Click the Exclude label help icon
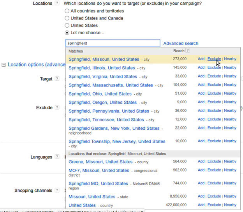This screenshot has height=212, width=243. click(57, 107)
